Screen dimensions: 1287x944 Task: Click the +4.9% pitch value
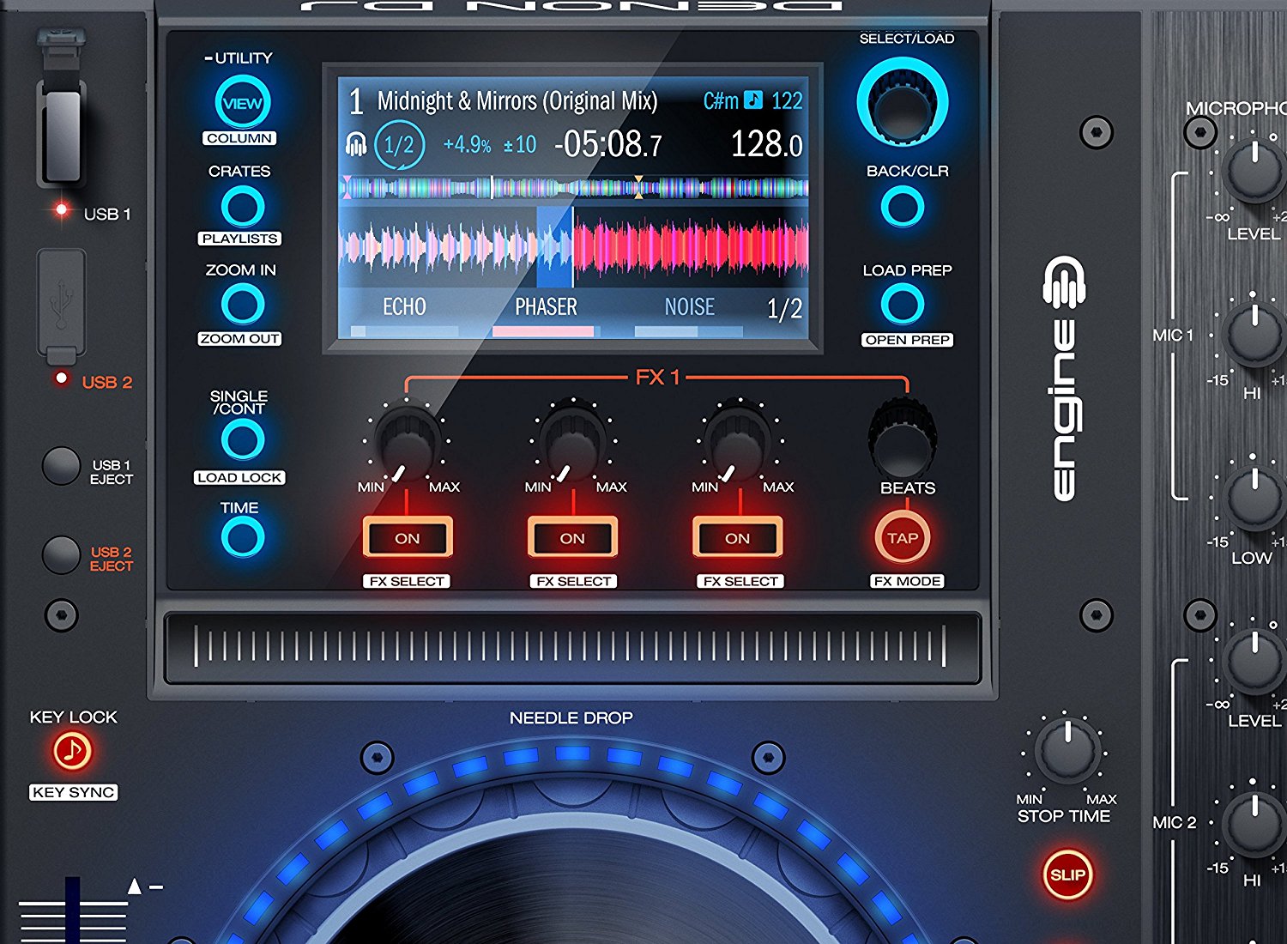pos(467,144)
